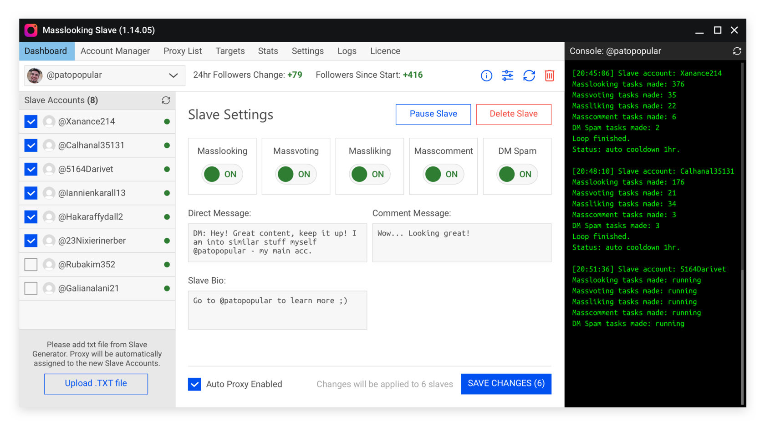Click the avatar of @Iannienkarall13
Viewport: 765px width, 426px height.
(49, 193)
